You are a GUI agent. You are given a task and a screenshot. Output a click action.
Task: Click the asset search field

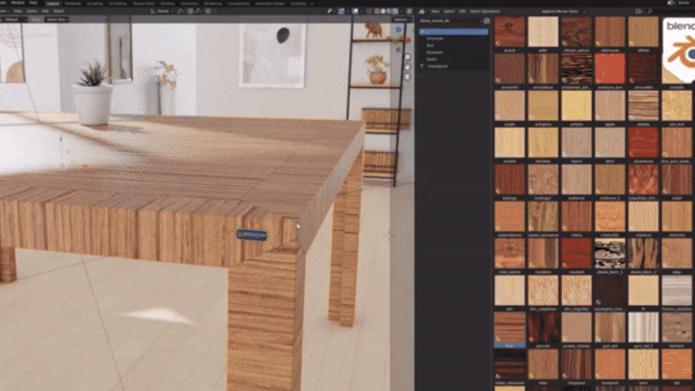(669, 11)
